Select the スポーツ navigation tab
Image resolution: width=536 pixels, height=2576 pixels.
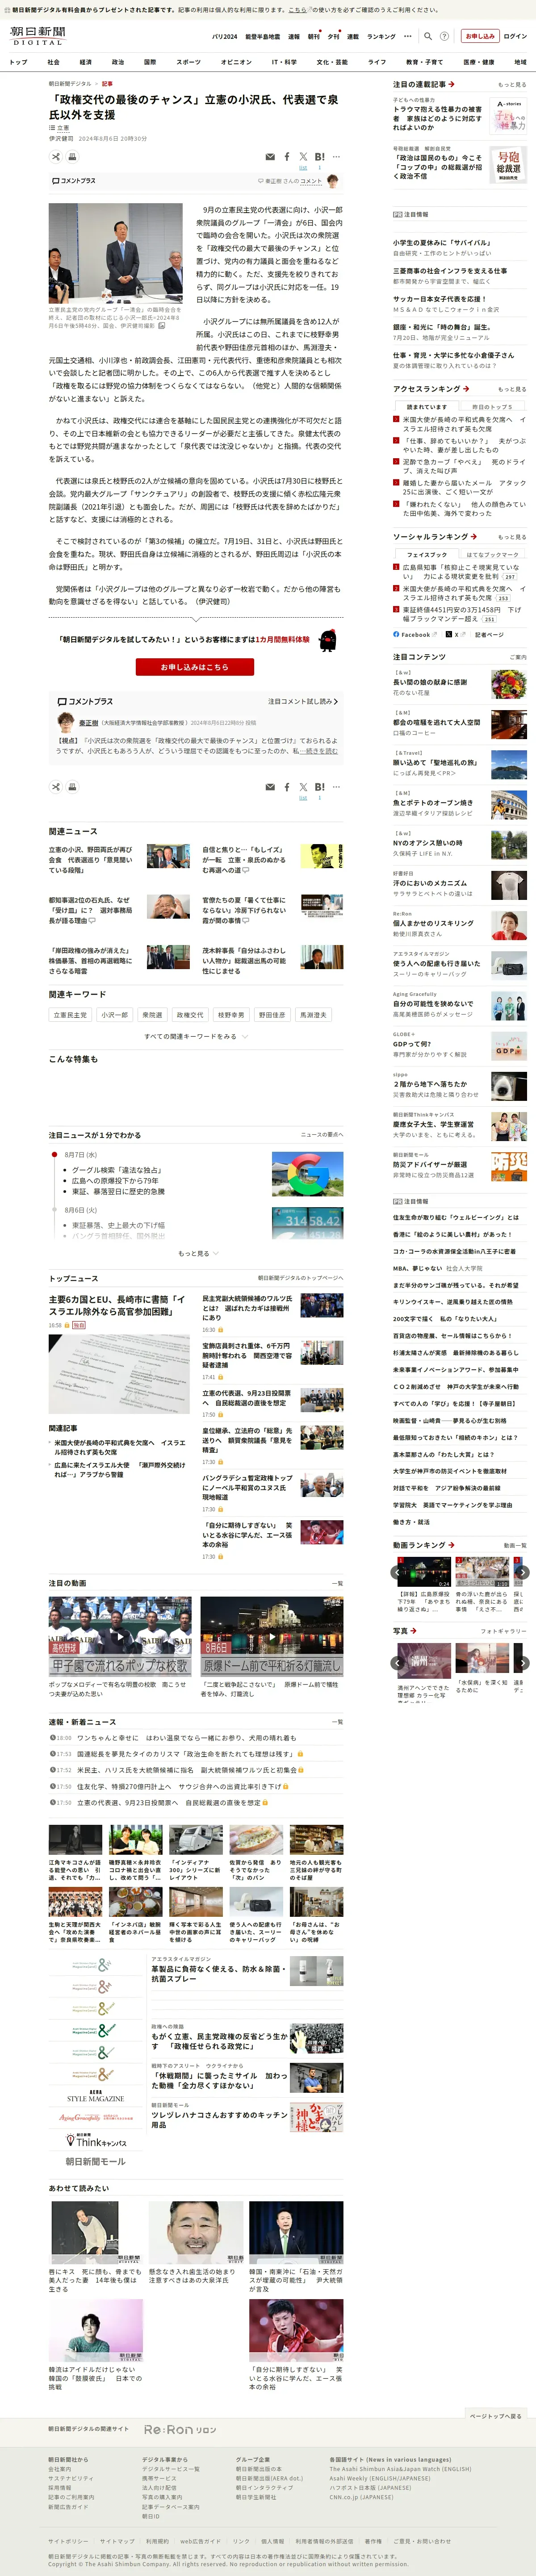click(188, 62)
